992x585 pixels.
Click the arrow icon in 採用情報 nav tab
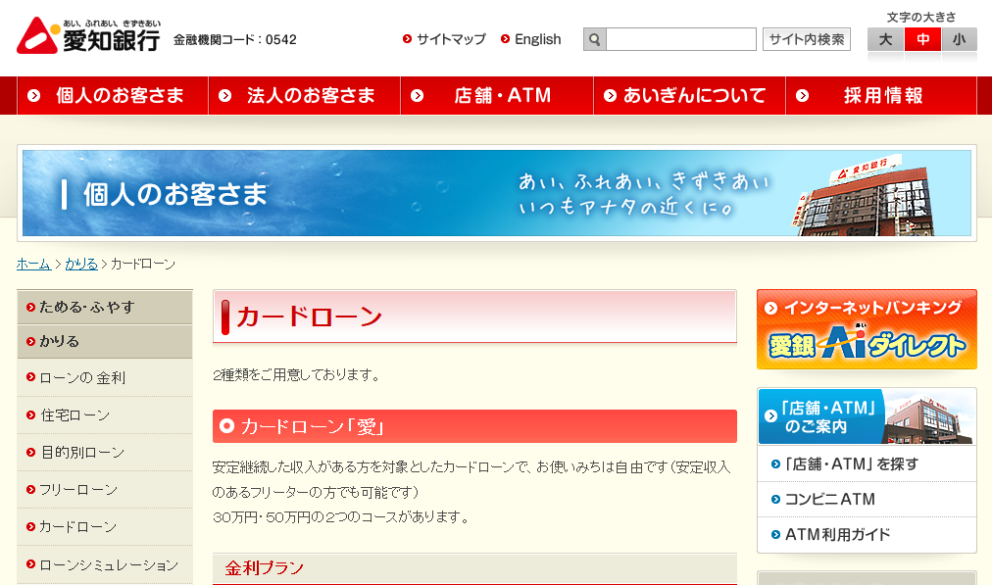coord(802,95)
